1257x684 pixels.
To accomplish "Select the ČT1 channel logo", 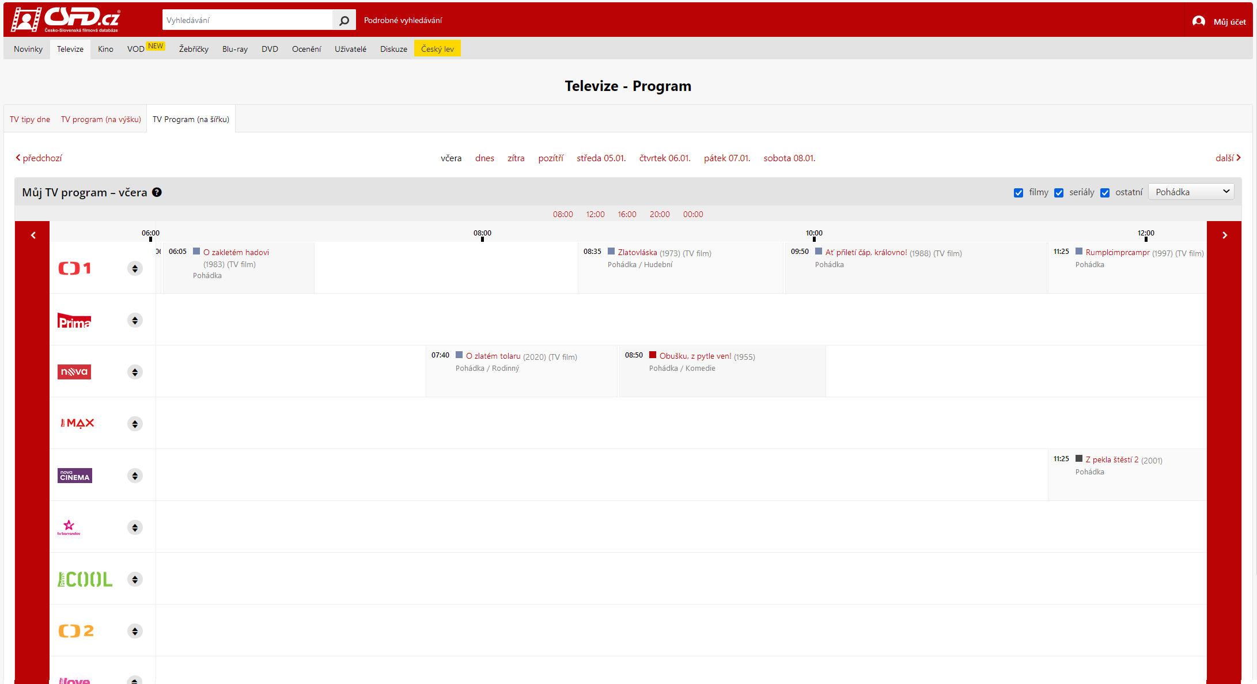I will (74, 268).
